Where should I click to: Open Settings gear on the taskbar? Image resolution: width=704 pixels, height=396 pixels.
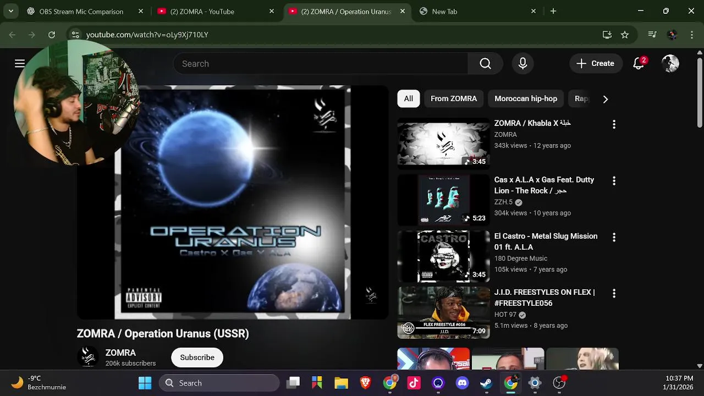(x=535, y=383)
